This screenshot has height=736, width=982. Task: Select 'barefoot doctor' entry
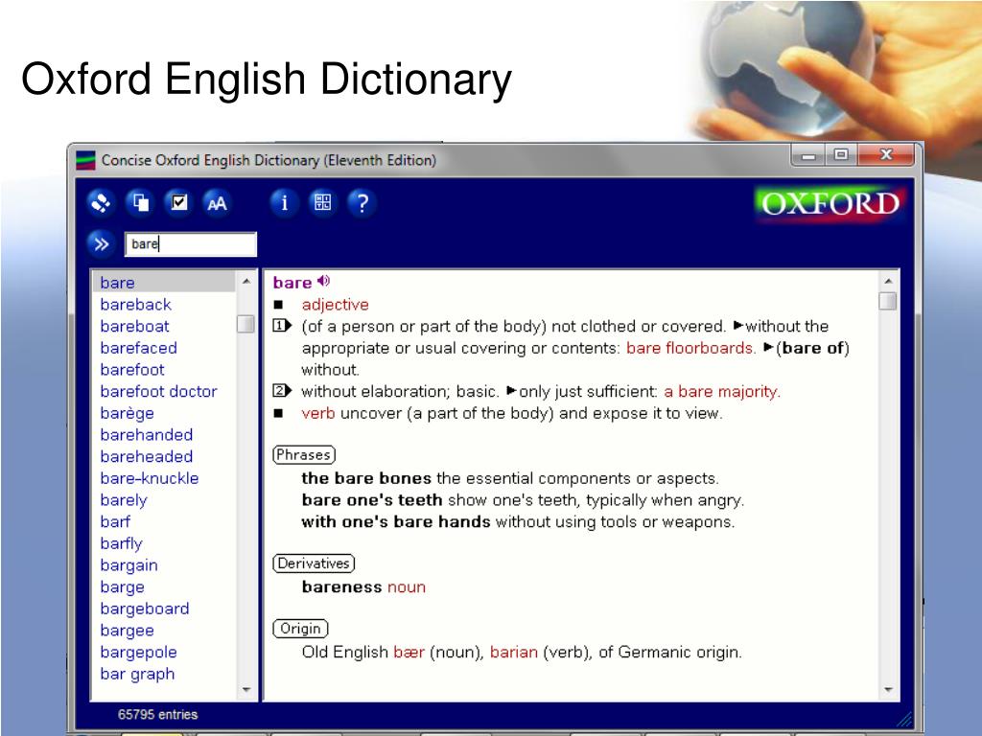[x=158, y=392]
